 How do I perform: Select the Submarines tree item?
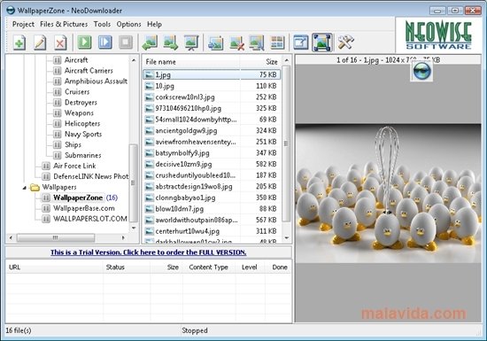[83, 155]
